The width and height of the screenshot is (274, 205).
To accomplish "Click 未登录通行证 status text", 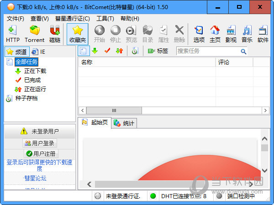I will [123, 196].
